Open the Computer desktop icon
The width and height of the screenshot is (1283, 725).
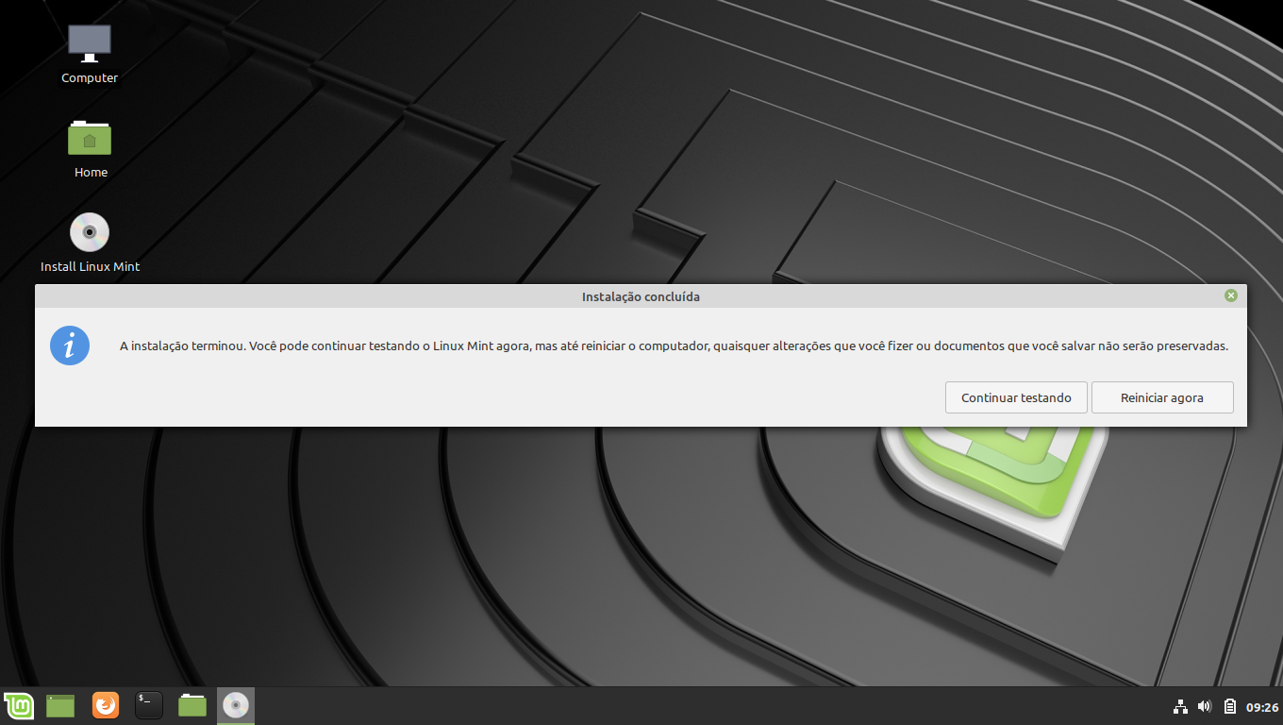point(90,44)
